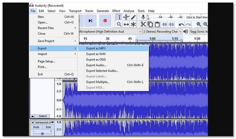Solo the bensound track
The image size is (236, 139).
click(48, 127)
